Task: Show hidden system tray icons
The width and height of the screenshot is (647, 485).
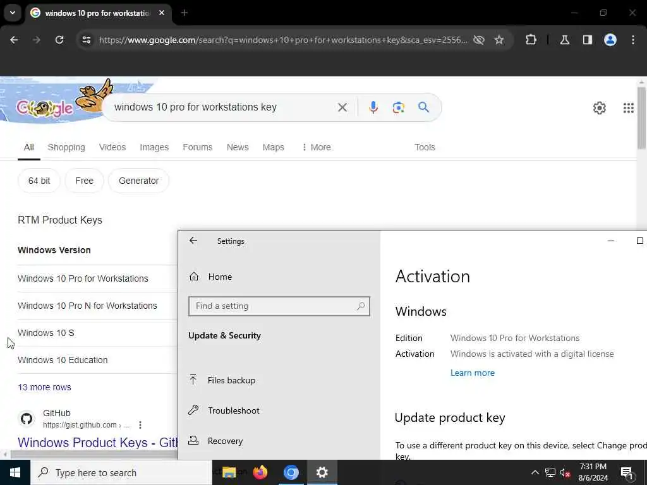Action: (535, 472)
